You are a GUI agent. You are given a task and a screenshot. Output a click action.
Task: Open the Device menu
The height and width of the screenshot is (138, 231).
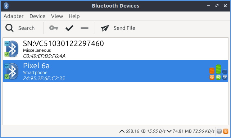click(x=37, y=16)
